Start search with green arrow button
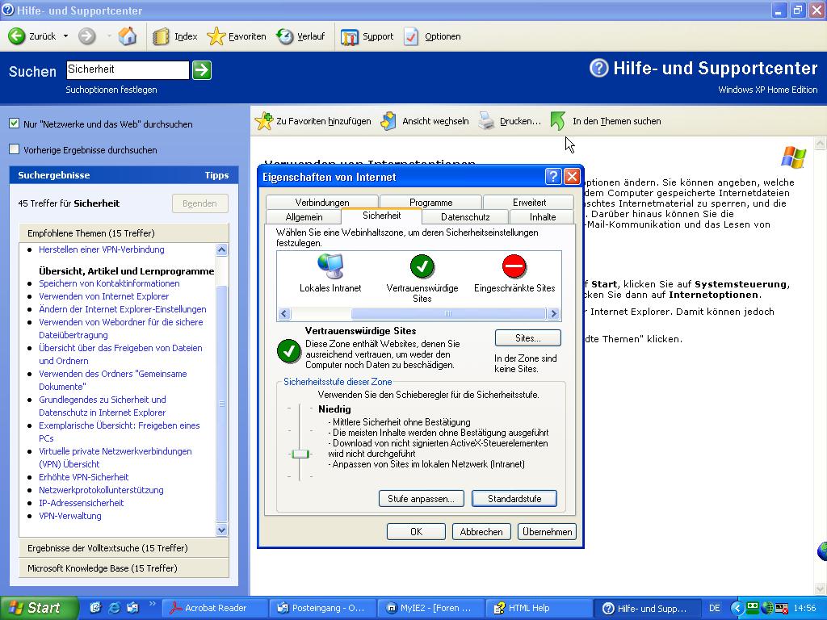The height and width of the screenshot is (620, 827). [x=201, y=70]
